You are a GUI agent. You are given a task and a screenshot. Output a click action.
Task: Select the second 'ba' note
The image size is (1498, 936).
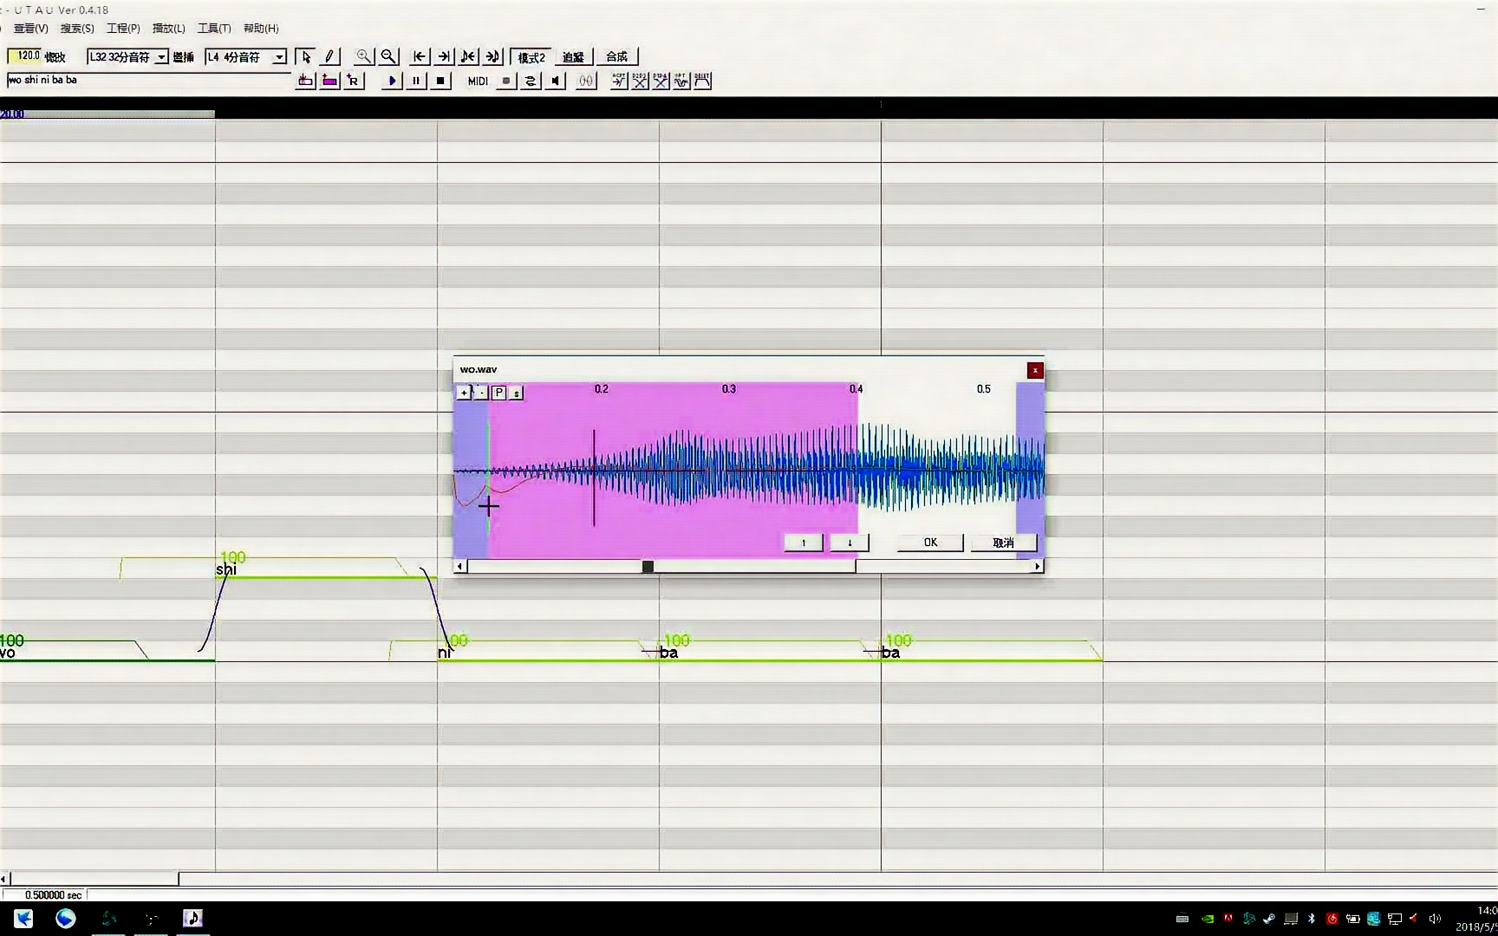tap(992, 653)
